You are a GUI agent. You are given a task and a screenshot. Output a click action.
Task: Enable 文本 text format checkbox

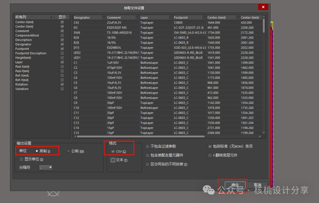[113, 160]
